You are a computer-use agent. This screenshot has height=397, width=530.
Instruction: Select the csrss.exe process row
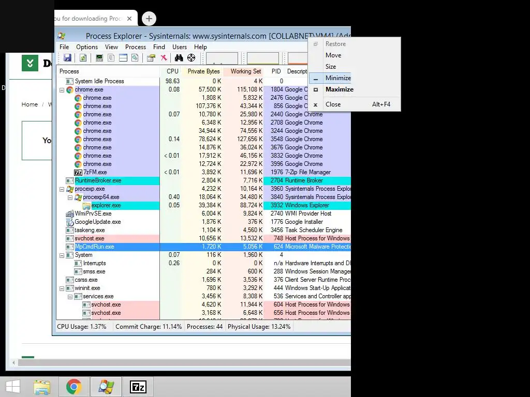click(203, 280)
